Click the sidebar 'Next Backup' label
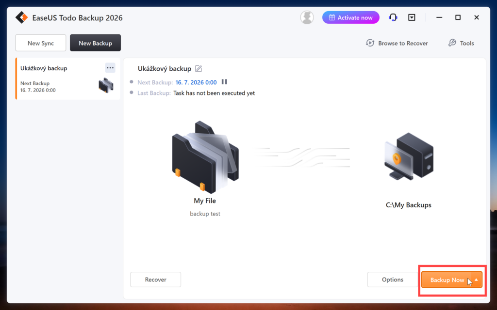 [35, 83]
